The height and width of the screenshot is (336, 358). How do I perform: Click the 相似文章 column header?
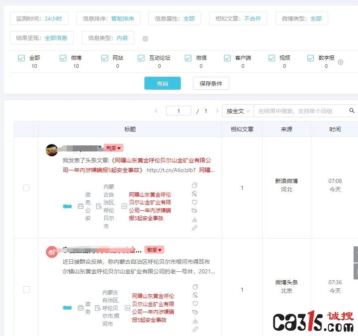click(x=242, y=129)
